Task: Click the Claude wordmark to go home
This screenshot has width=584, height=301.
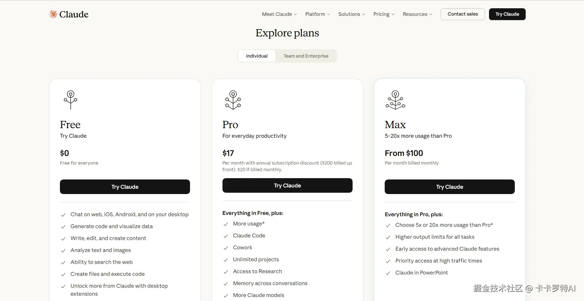Action: (74, 14)
